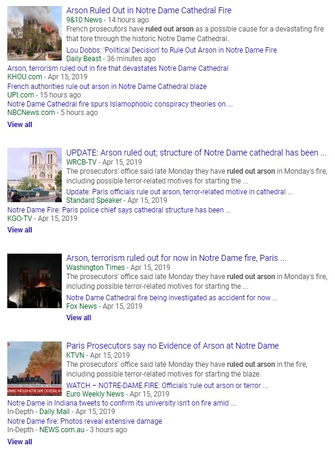Open KHOU.com arson, terrorism ruled out article
Screen dimensions: 335x451
pyautogui.click(x=118, y=68)
